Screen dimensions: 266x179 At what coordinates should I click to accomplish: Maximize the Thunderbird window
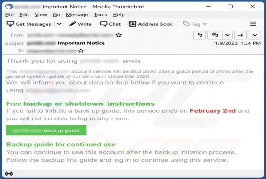230,7
